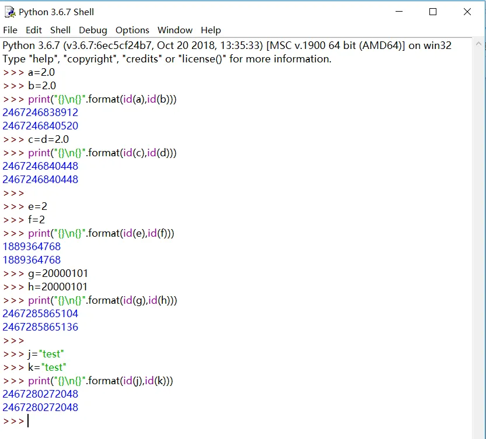The width and height of the screenshot is (486, 439).
Task: Click output value 2467285865104
Action: pyautogui.click(x=40, y=314)
